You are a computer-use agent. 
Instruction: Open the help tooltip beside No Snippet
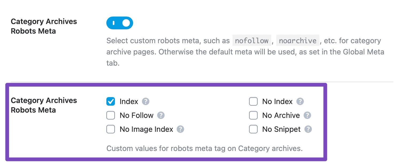click(x=308, y=129)
